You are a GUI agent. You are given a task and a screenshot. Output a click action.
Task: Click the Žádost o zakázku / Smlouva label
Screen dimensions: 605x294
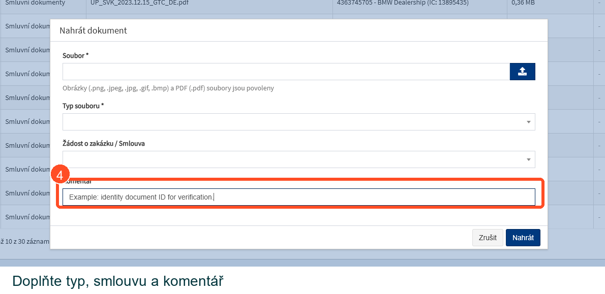(103, 143)
